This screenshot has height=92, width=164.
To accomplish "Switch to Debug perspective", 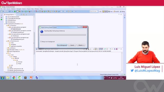I will 122,11.
